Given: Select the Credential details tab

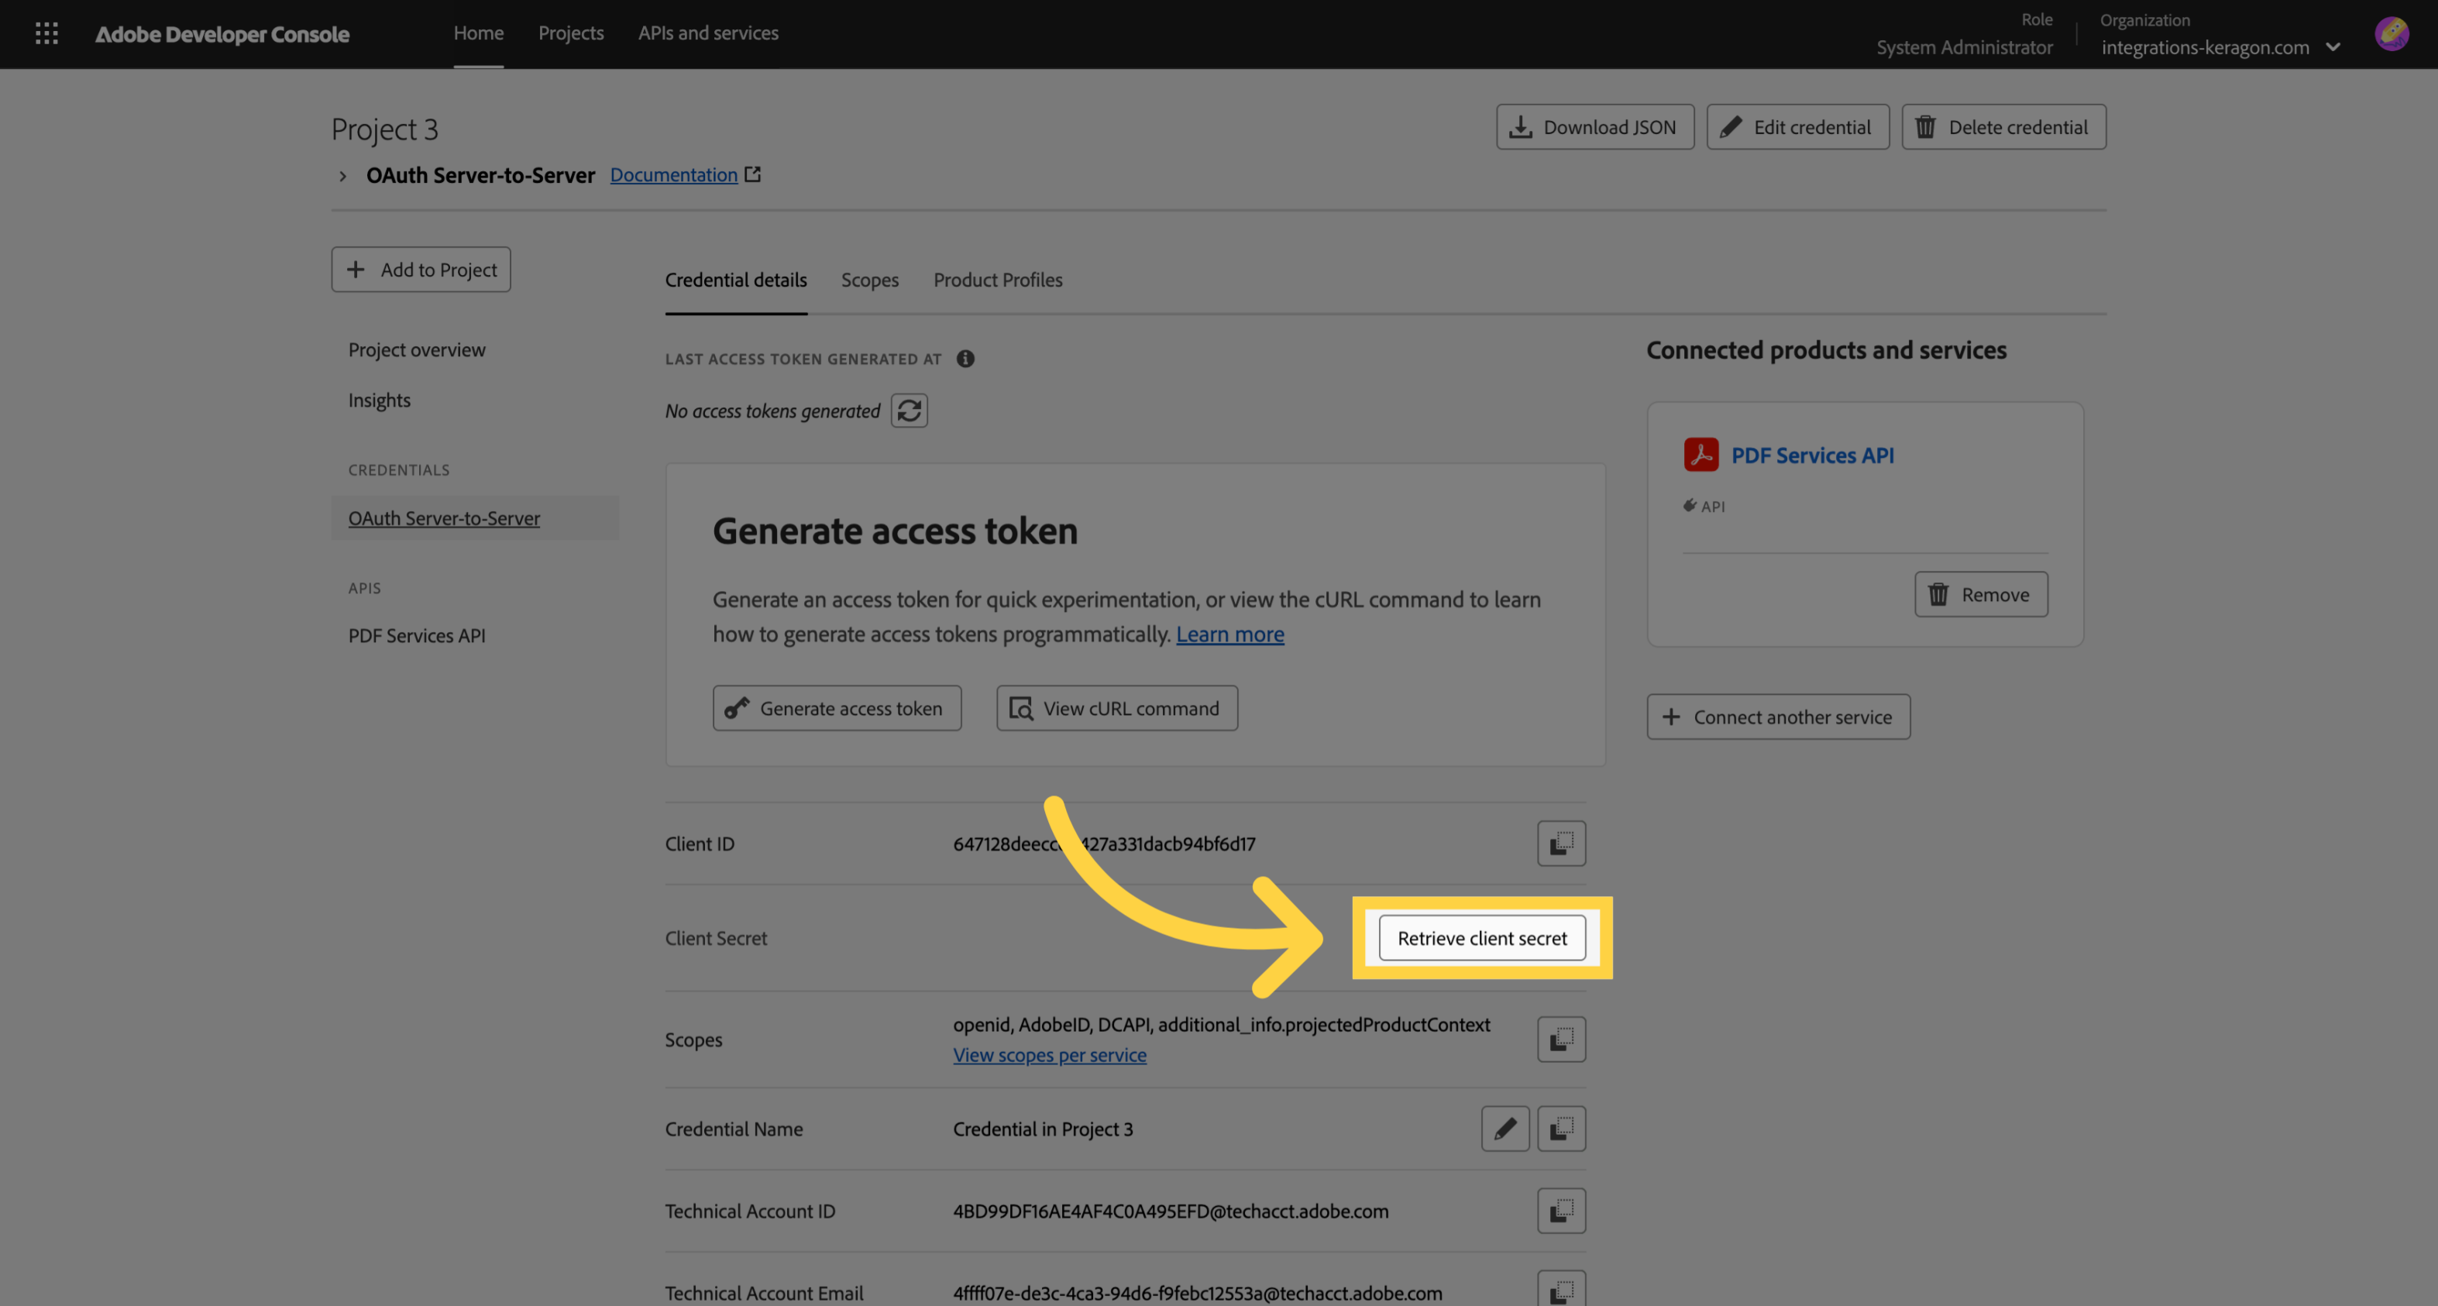Looking at the screenshot, I should 735,280.
